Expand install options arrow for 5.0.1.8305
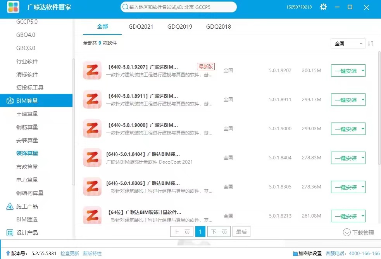This screenshot has width=381, height=259. pos(363,187)
